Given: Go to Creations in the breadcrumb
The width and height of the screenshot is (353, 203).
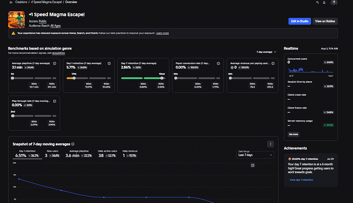Looking at the screenshot, I should click(x=21, y=2).
